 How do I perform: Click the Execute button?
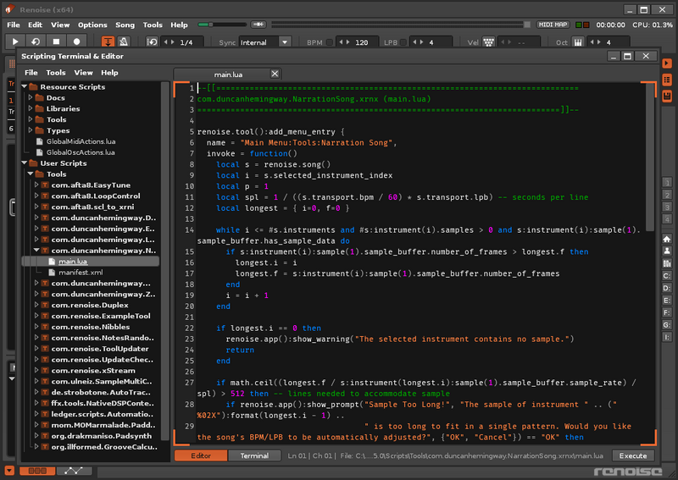pyautogui.click(x=633, y=455)
